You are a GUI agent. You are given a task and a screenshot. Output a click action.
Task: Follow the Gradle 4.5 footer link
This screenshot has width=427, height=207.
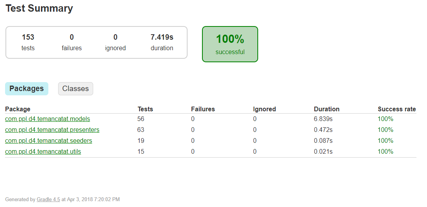coord(48,199)
